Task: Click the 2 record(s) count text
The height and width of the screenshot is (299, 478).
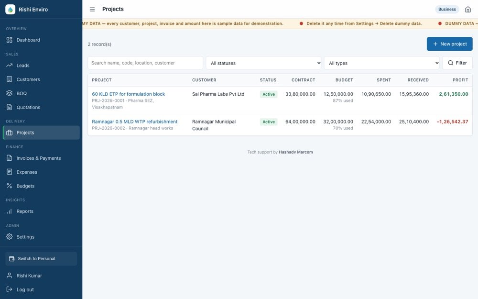Action: (x=99, y=44)
